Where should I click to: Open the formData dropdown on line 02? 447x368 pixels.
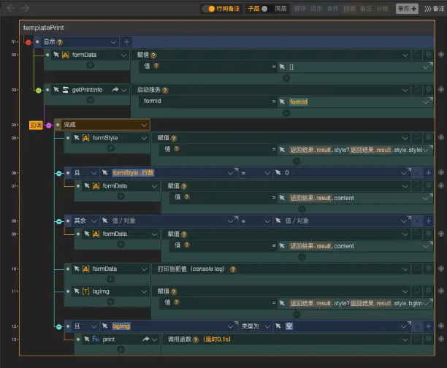[x=123, y=55]
